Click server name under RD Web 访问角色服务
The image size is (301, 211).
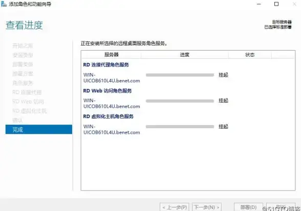pyautogui.click(x=112, y=104)
